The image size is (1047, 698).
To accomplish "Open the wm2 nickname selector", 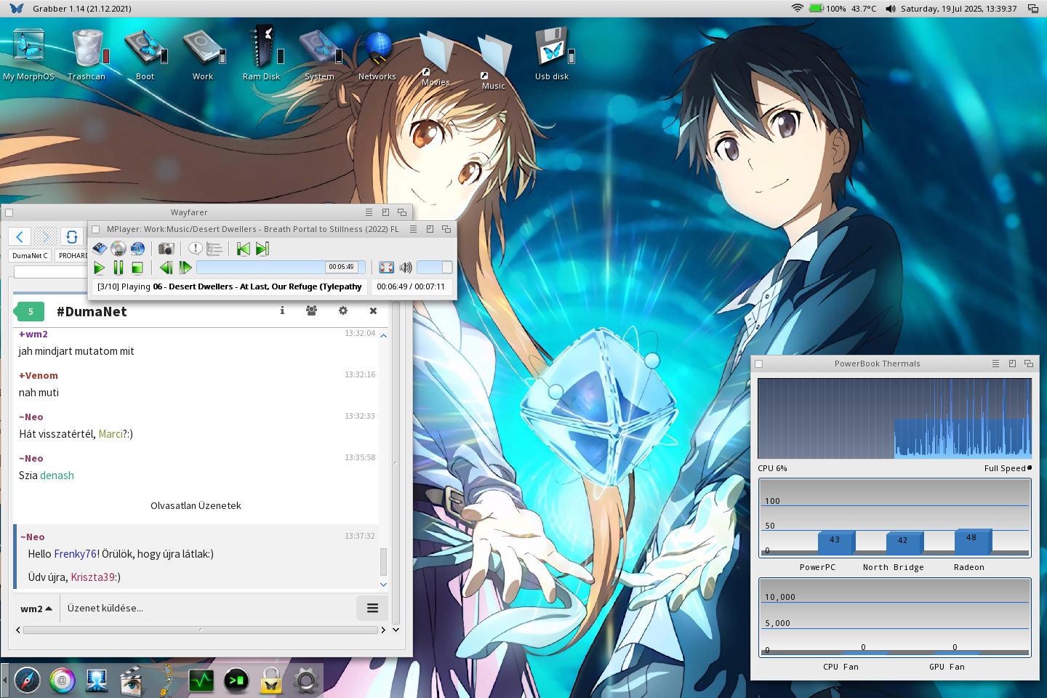I will click(35, 608).
